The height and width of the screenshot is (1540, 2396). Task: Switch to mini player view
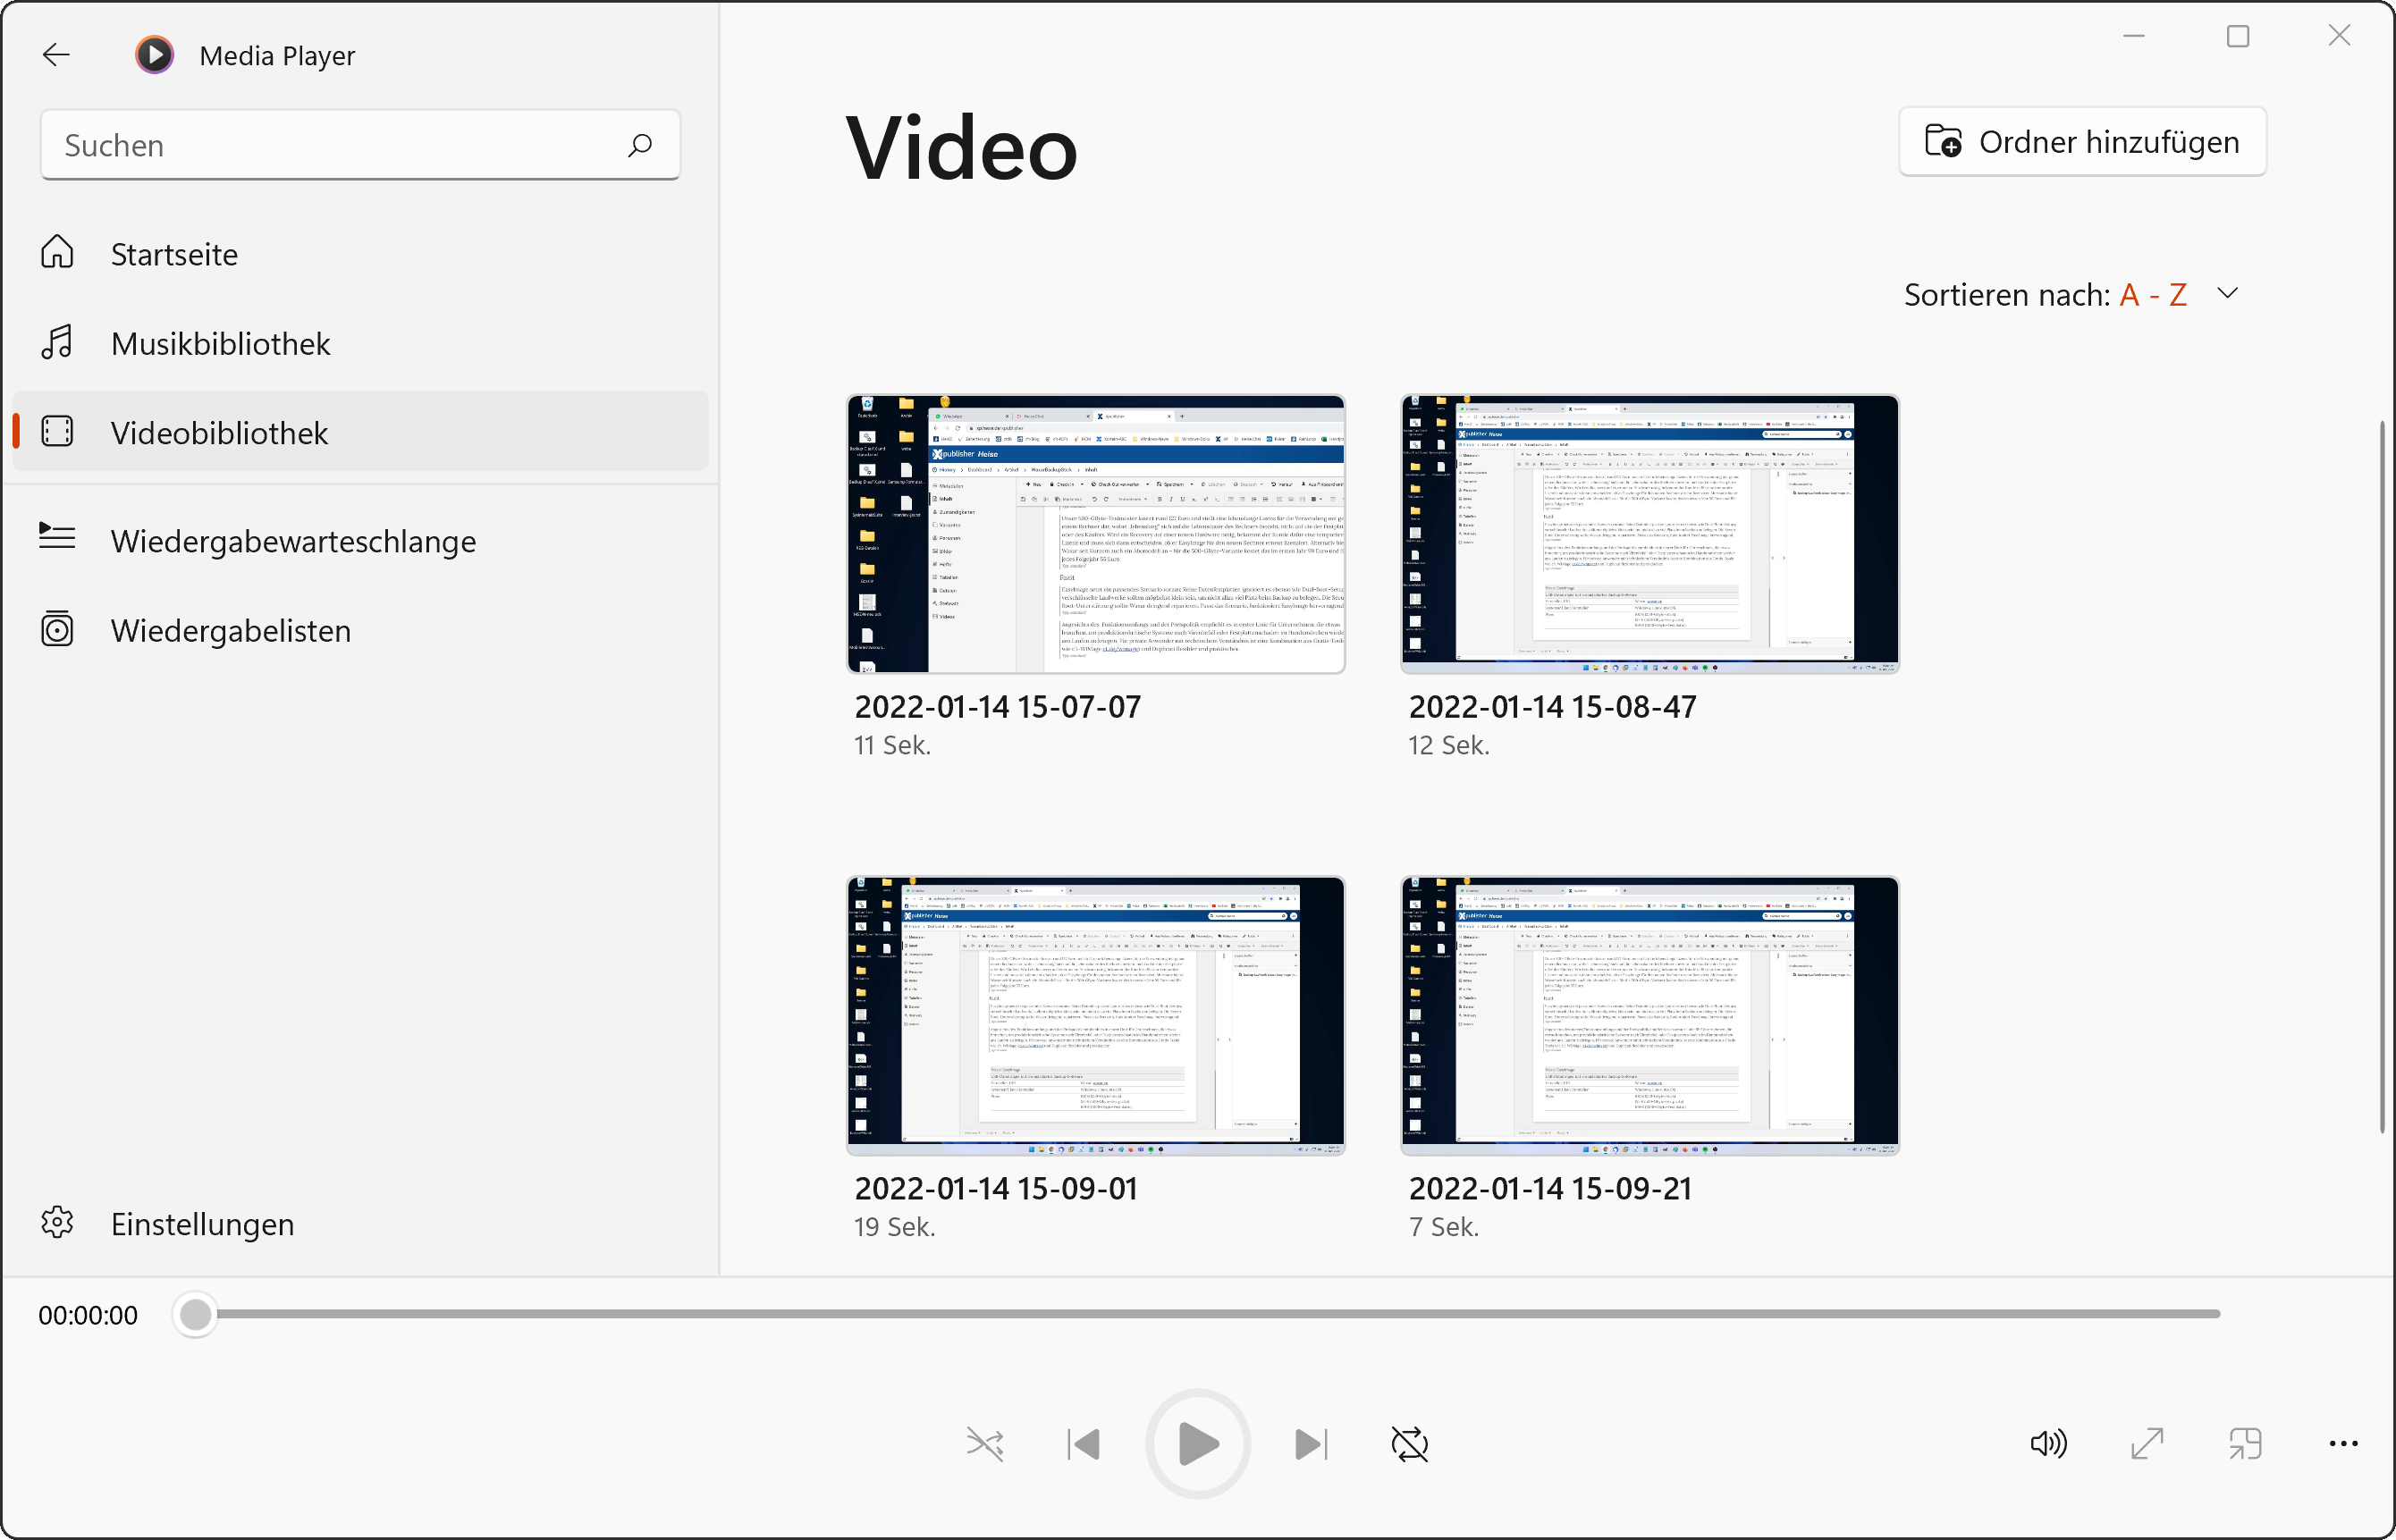tap(2245, 1444)
